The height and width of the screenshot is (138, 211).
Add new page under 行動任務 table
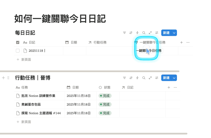point(26,122)
